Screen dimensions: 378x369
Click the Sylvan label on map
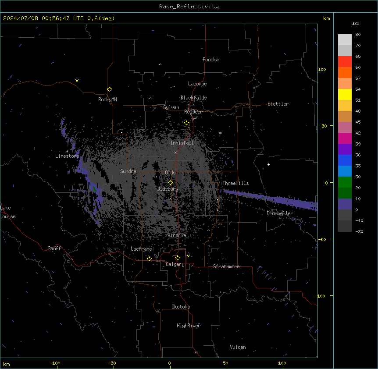pos(171,107)
